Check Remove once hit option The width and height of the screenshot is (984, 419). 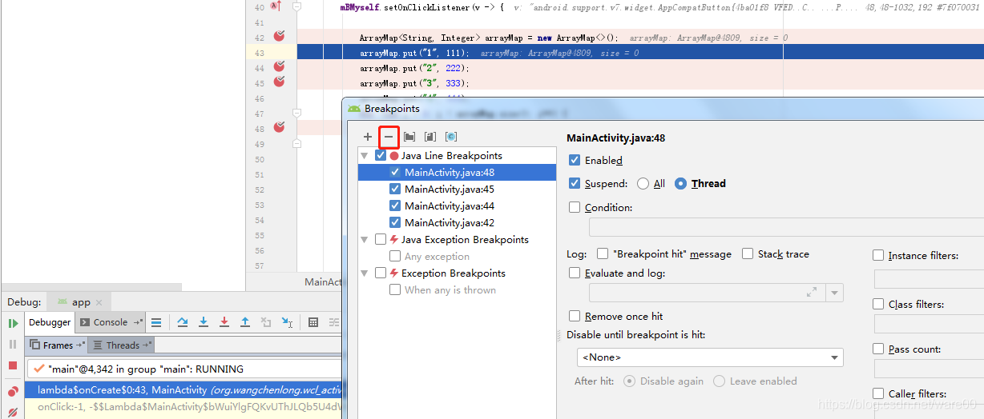575,316
